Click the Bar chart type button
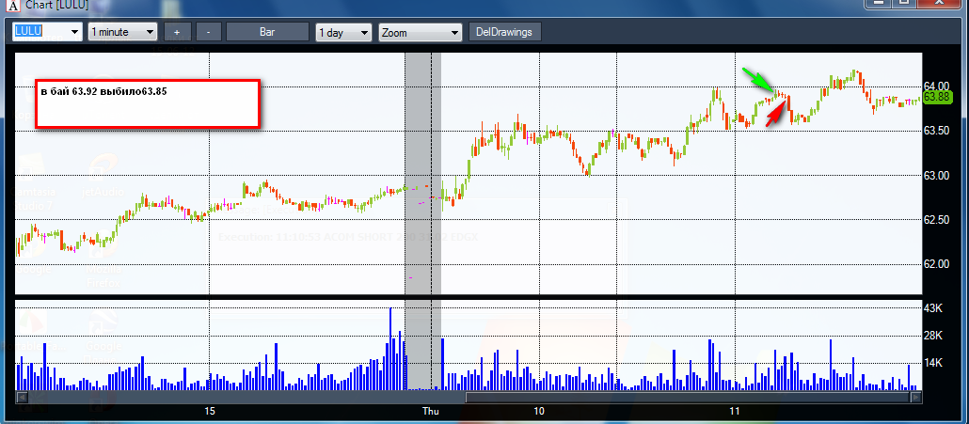 click(267, 32)
